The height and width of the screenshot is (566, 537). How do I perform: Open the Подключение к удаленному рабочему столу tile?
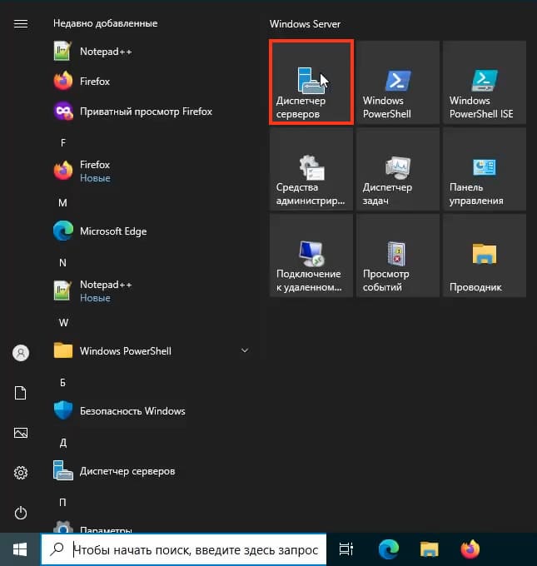(311, 256)
